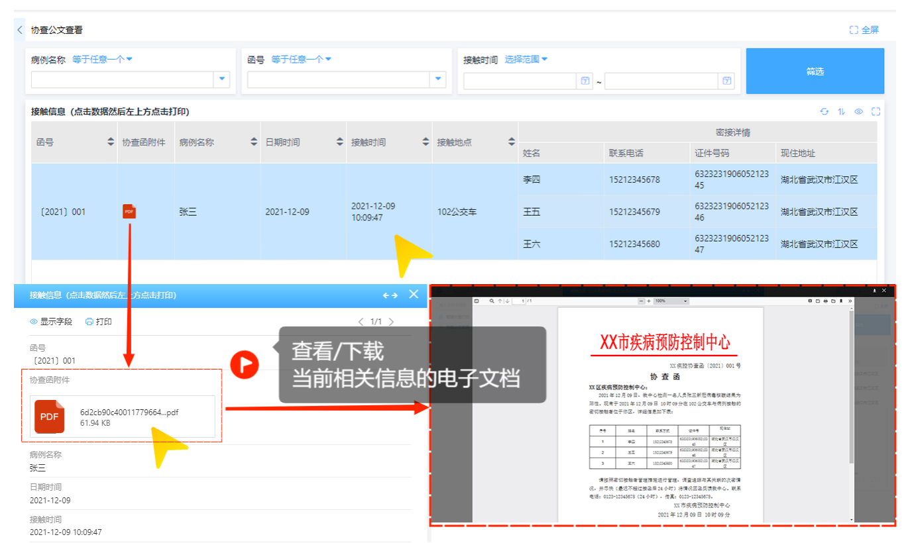The height and width of the screenshot is (543, 906).
Task: Open calendar picker for start contact time
Action: click(x=585, y=81)
